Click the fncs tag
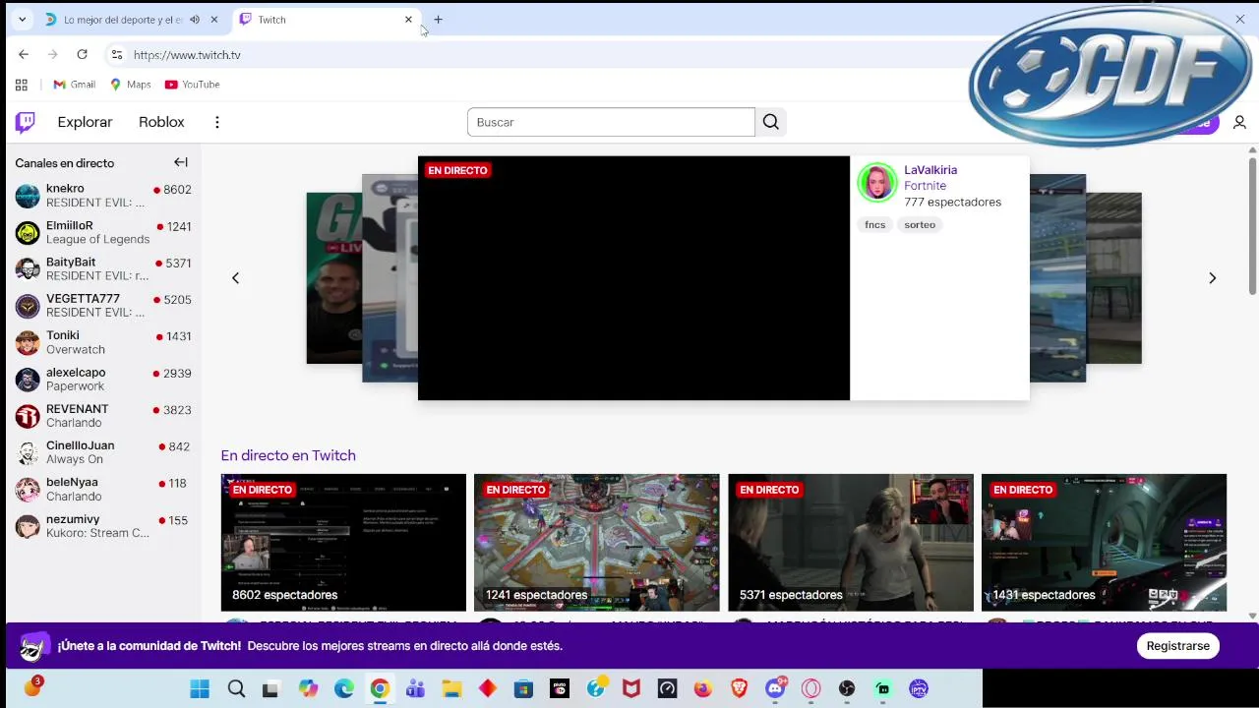 875,225
